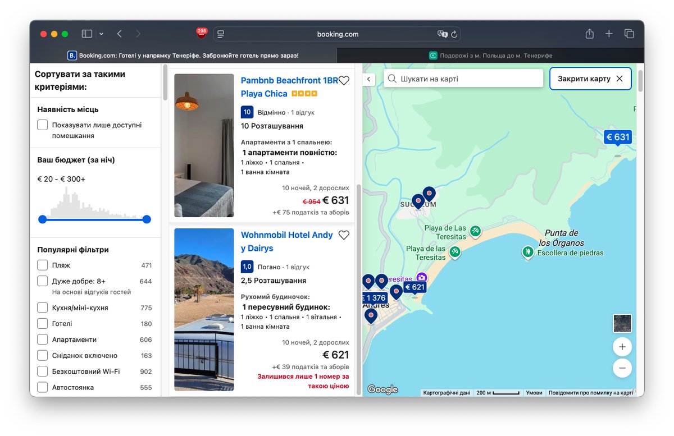Select the € 621 map price marker
This screenshot has height=436, width=674.
415,287
